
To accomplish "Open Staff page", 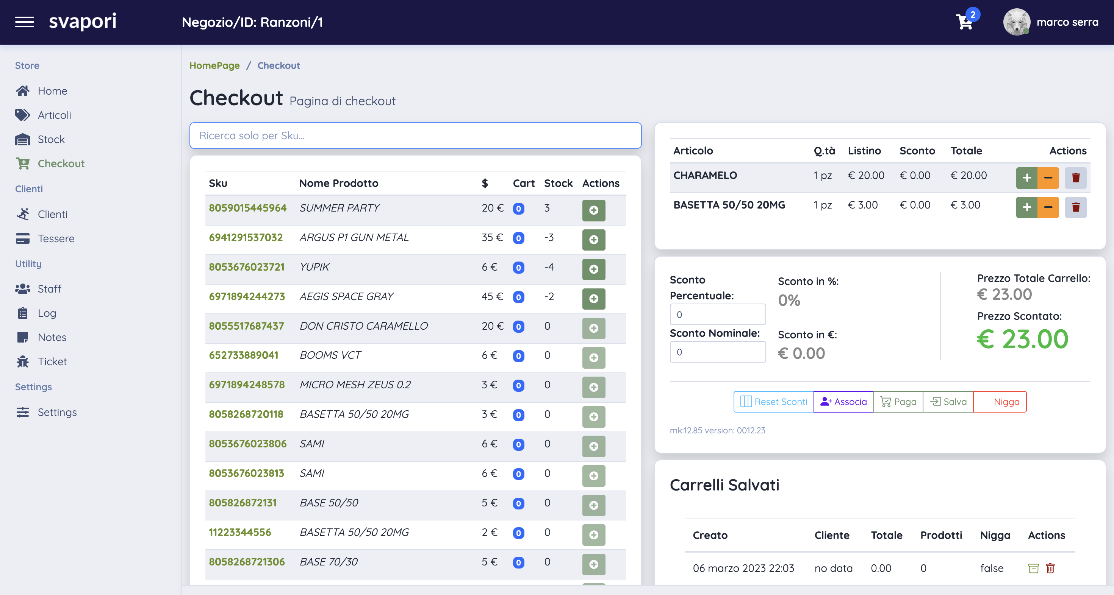I will click(x=39, y=289).
